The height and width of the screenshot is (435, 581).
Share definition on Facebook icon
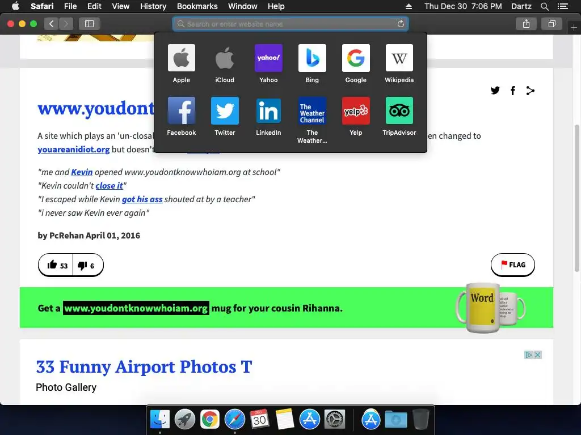[513, 91]
